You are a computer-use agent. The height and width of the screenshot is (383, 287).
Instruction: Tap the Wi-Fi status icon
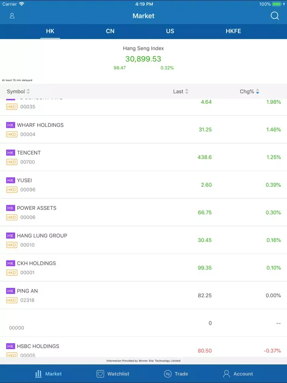pyautogui.click(x=22, y=4)
